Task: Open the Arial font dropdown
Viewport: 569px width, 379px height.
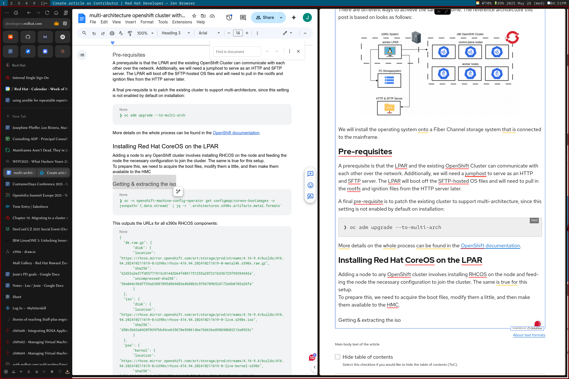Action: click(x=209, y=33)
